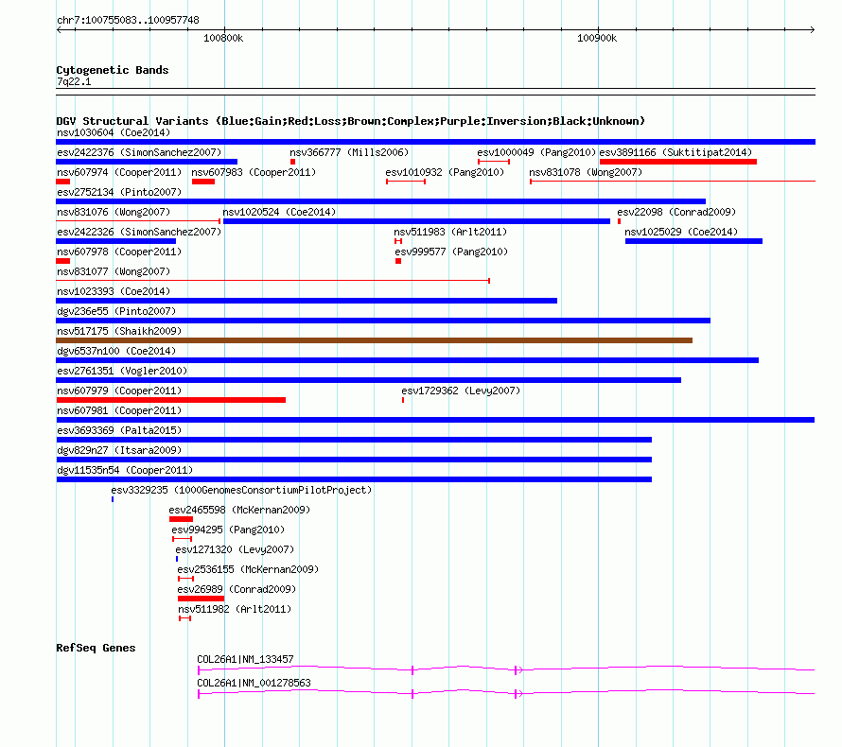Click the left arrow end of ruler
842x747 pixels.
click(59, 30)
